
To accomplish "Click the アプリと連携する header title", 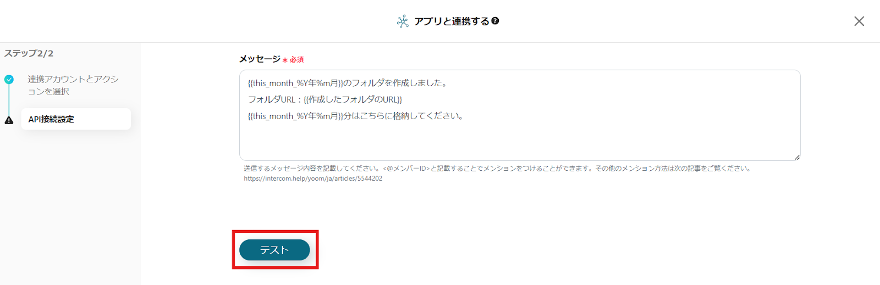I will (x=452, y=21).
